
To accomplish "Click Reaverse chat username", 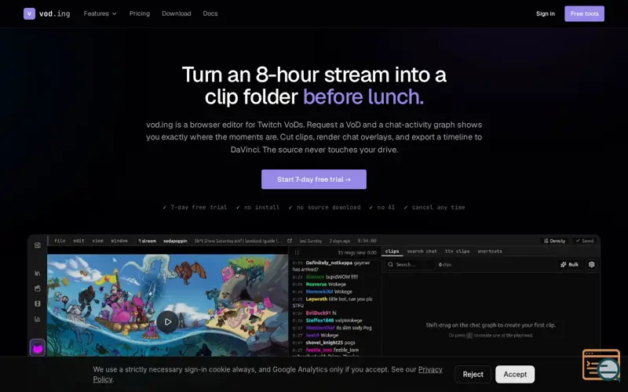I will pos(316,285).
